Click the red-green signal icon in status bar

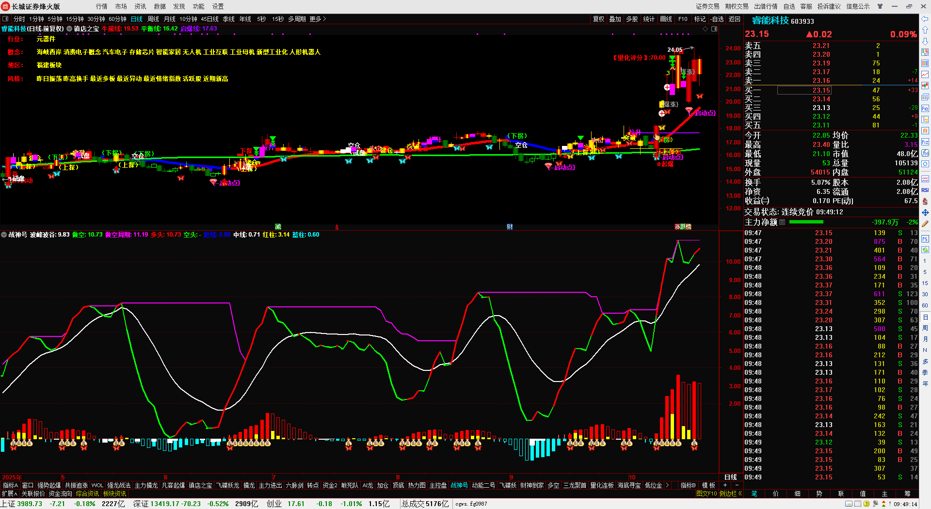(883, 504)
